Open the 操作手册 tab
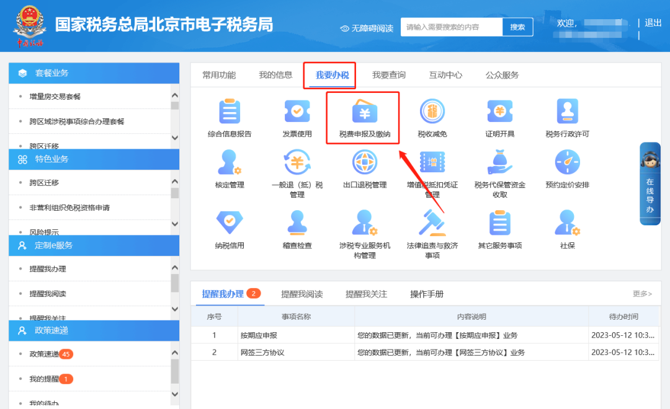 pos(427,294)
